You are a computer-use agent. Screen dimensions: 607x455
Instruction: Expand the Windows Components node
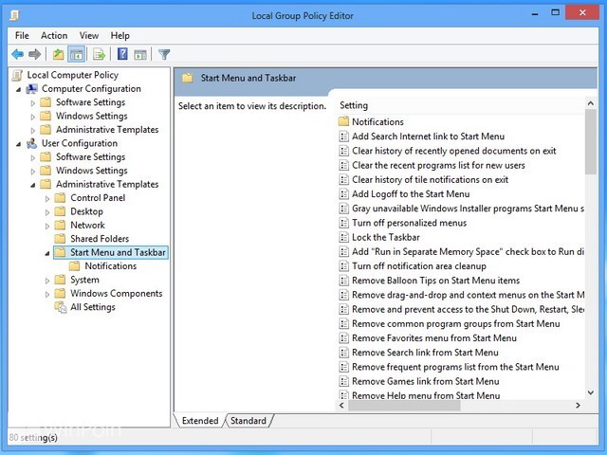pyautogui.click(x=47, y=294)
